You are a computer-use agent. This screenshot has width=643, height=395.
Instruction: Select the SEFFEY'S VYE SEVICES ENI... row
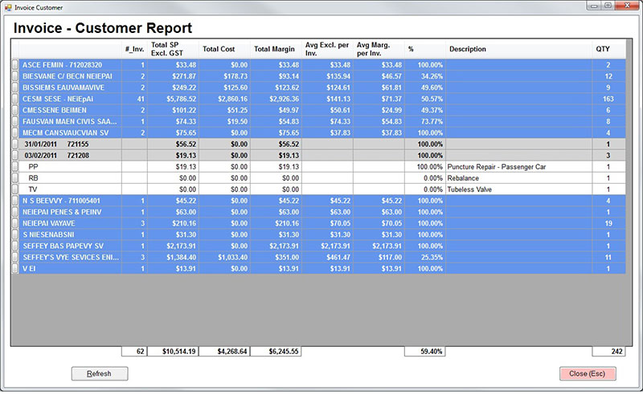coord(318,258)
